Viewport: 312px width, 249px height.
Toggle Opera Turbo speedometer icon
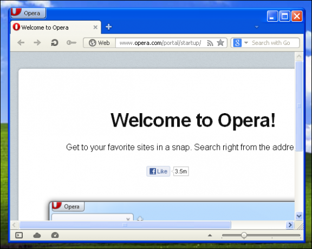tap(55, 235)
